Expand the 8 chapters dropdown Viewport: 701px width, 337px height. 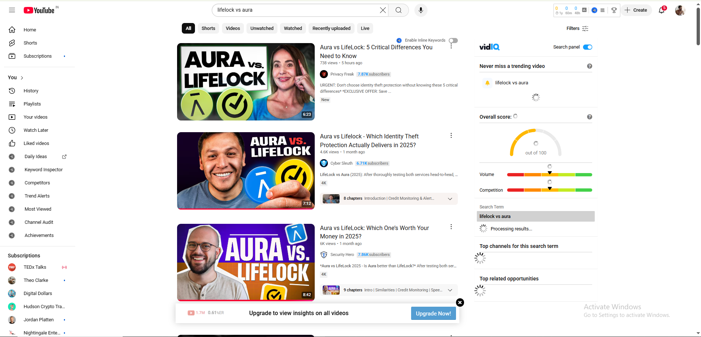click(x=450, y=199)
